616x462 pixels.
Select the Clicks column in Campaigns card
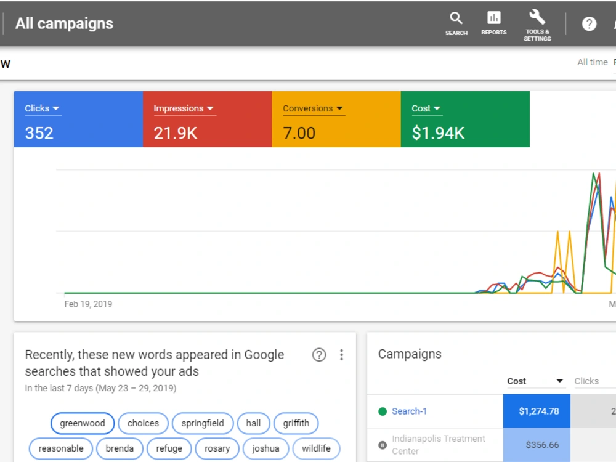click(x=586, y=381)
